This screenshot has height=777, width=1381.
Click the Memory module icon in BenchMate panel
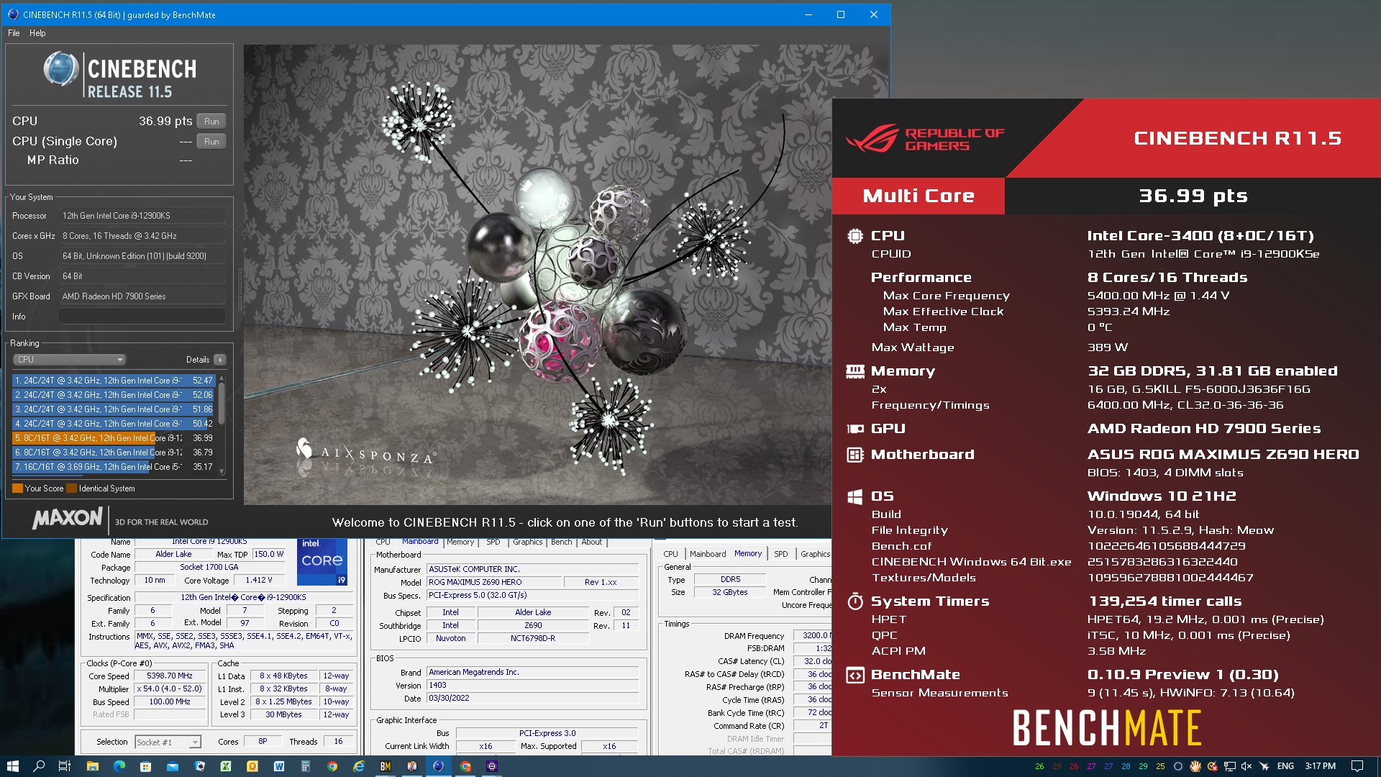click(x=854, y=371)
